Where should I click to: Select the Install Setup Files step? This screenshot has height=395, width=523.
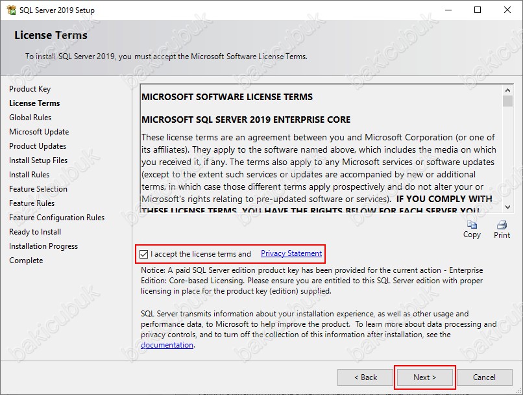[x=38, y=160]
